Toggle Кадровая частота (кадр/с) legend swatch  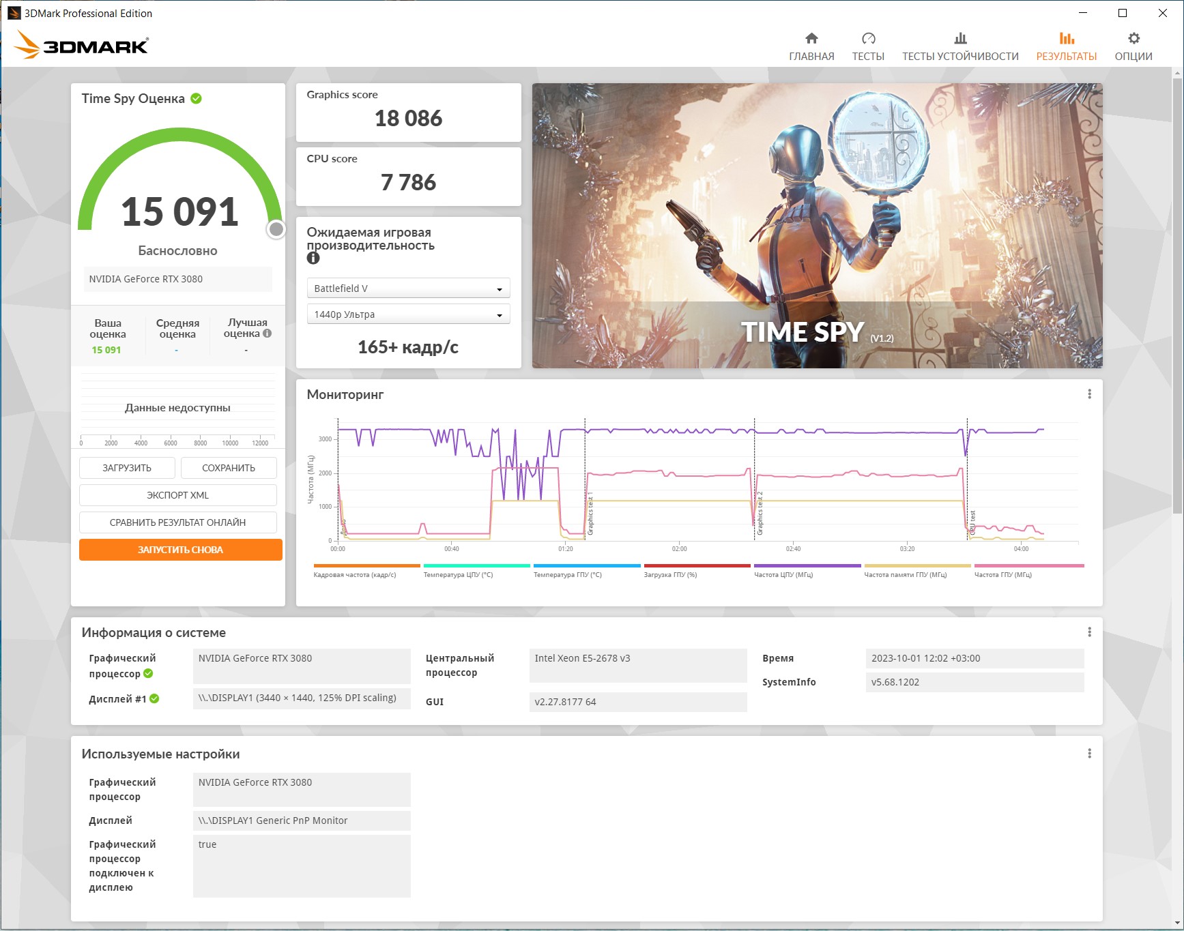tap(367, 565)
